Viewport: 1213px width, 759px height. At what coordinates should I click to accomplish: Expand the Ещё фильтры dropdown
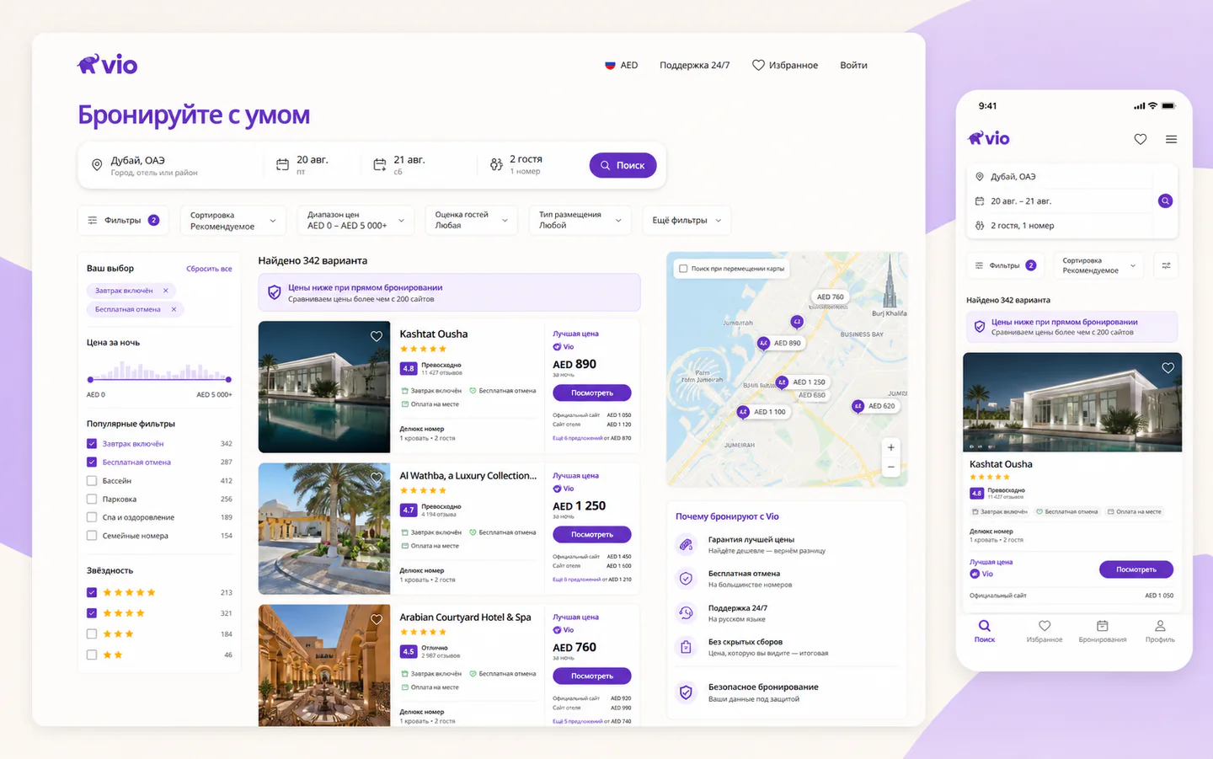click(687, 221)
